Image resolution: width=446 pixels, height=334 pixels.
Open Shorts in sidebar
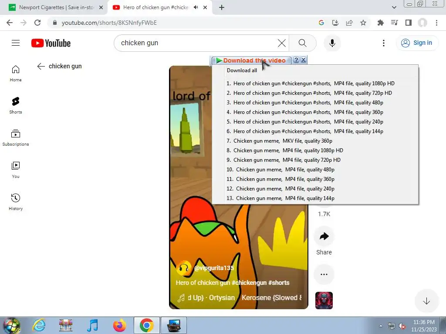coord(16,106)
